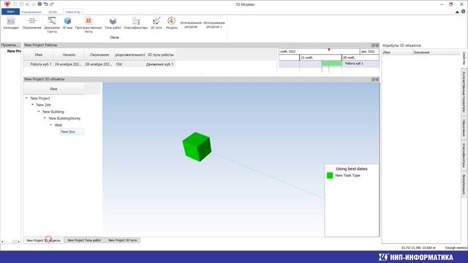Click the blue help icon in quick access toolbar
Viewport: 468px width, 263px height.
tap(39, 4)
